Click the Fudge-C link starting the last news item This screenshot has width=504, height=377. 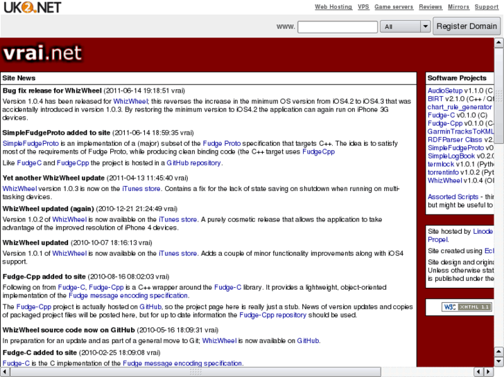pos(16,364)
